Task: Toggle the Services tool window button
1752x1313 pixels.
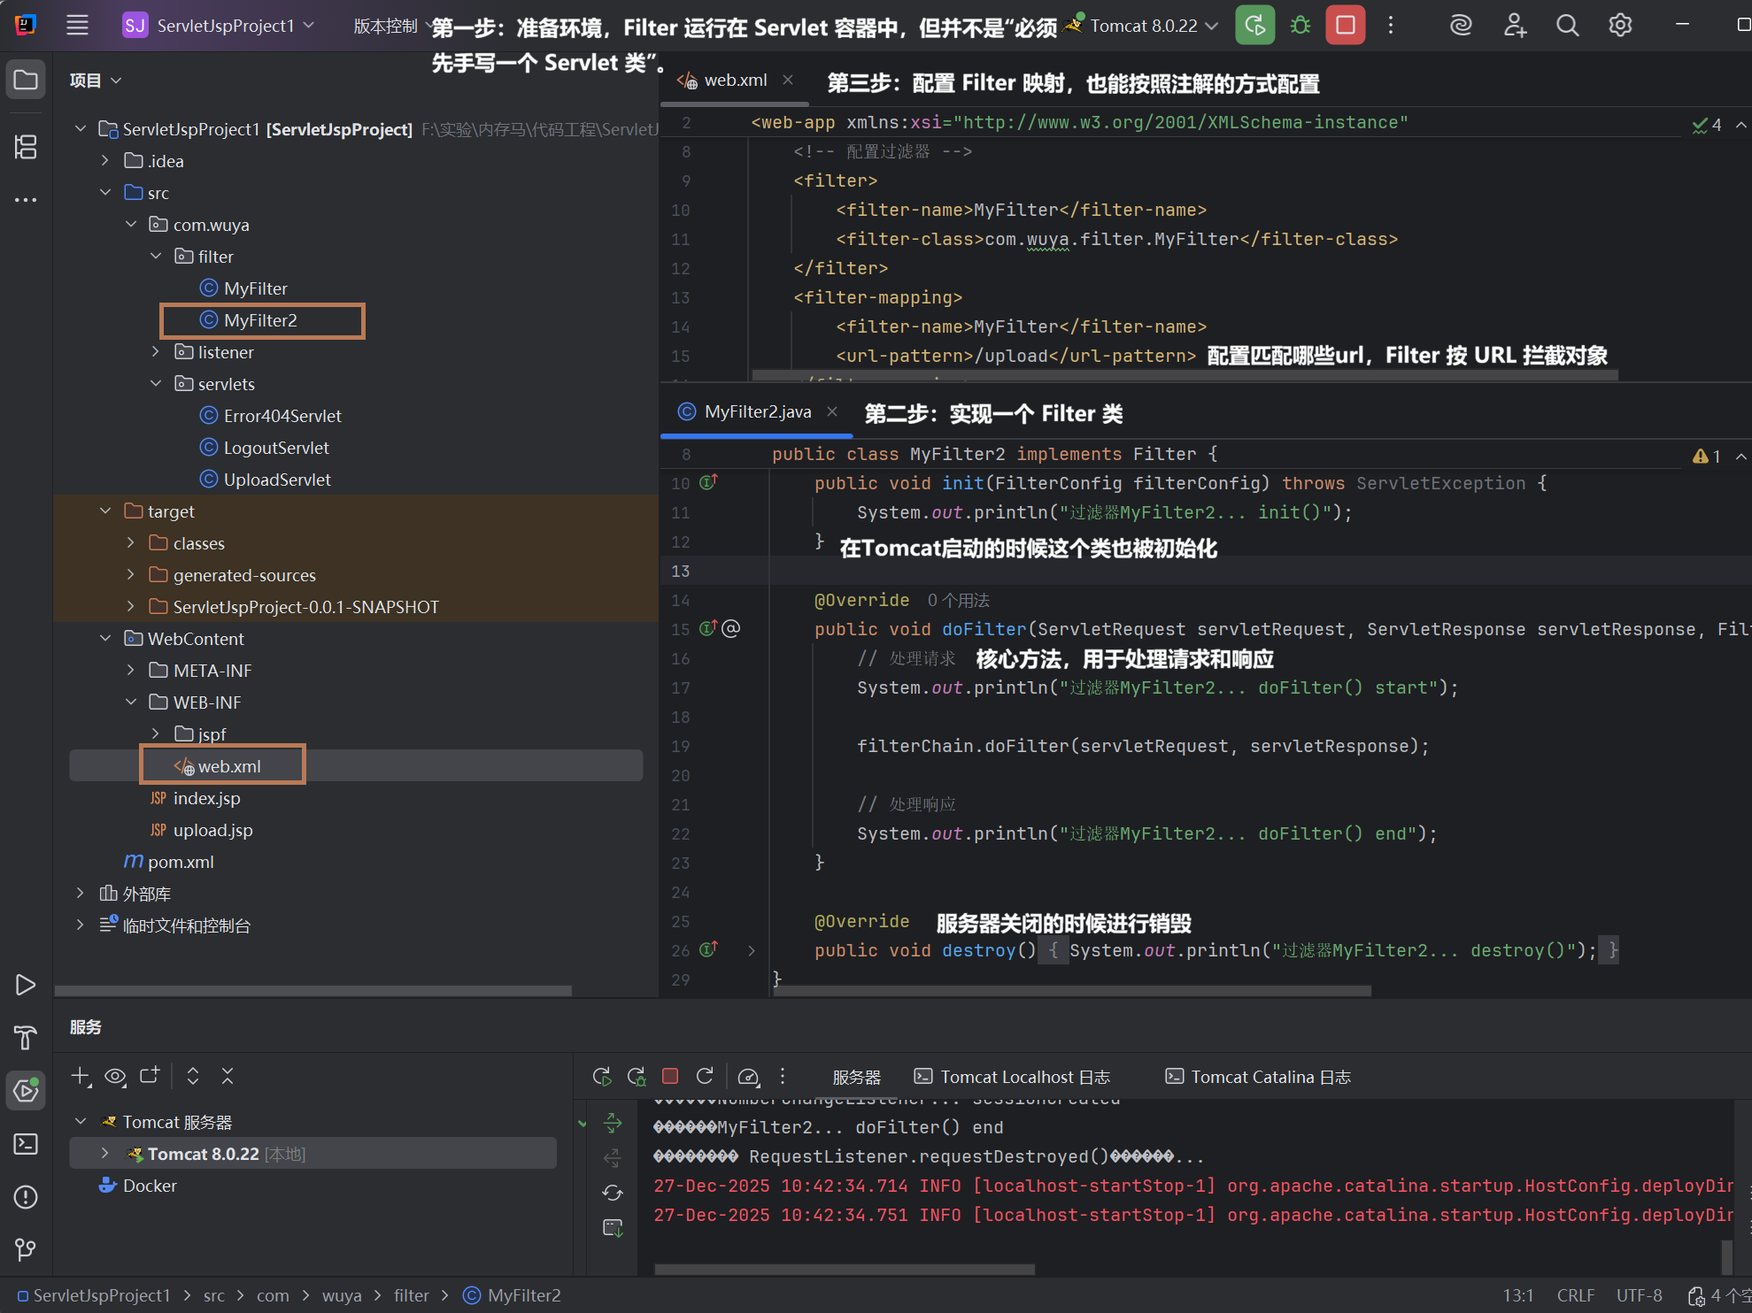Action: click(26, 1091)
